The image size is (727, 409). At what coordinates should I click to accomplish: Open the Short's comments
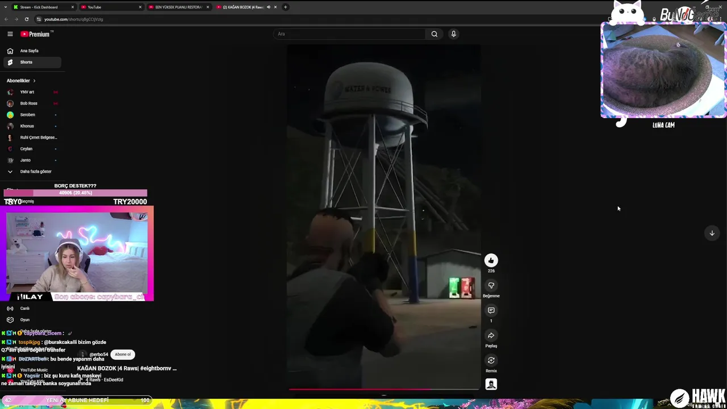pos(491,310)
